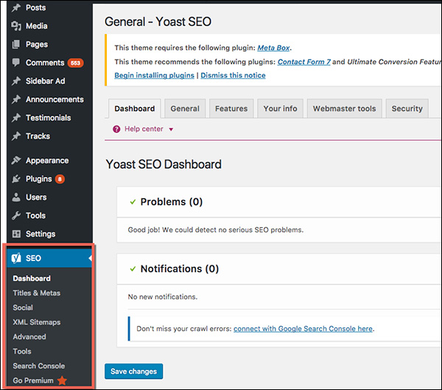Click the Users person icon
Screen dimensions: 442x390
point(16,198)
